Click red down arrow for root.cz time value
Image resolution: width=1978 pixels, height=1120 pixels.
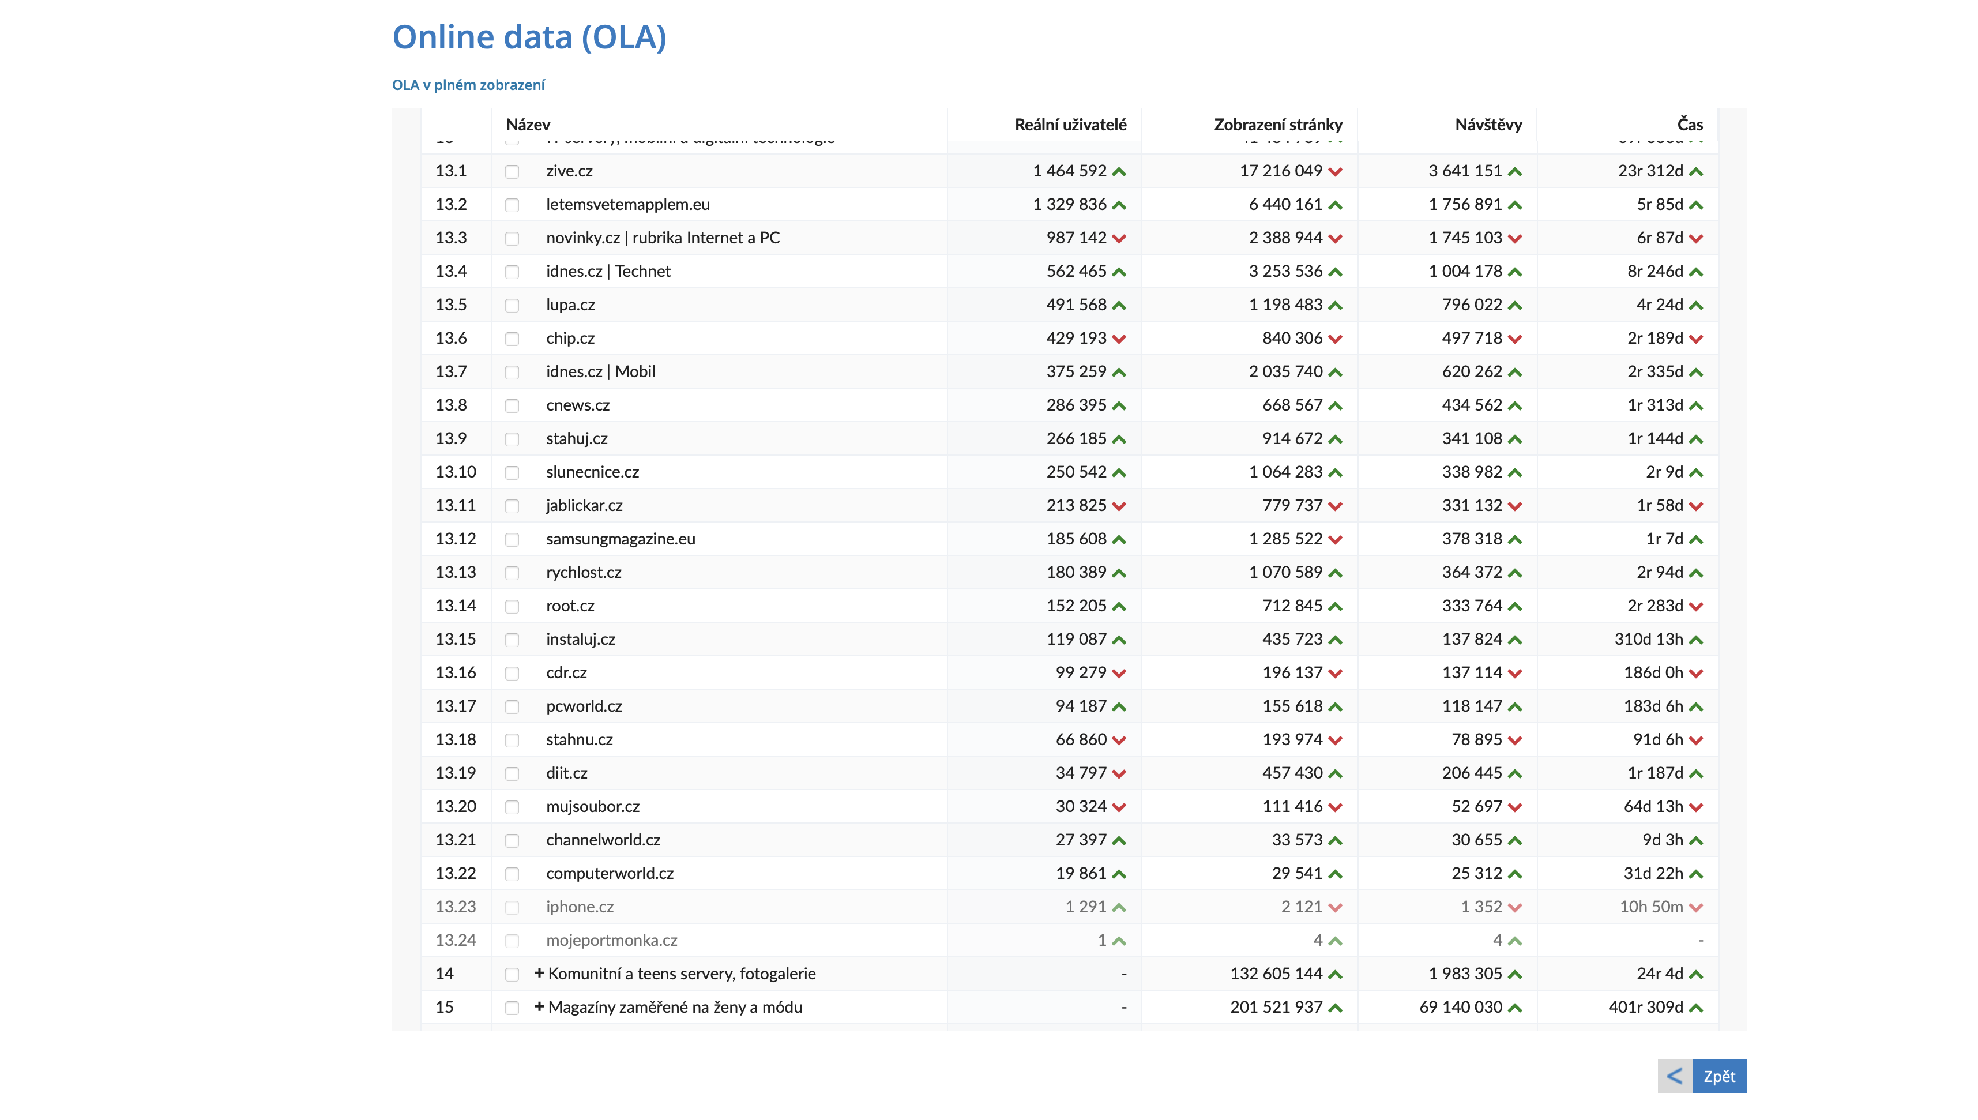click(x=1696, y=607)
